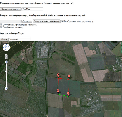Viewport: 122px width, 117px height.
Task: Zoom in with the plus button
Action: tap(6, 62)
